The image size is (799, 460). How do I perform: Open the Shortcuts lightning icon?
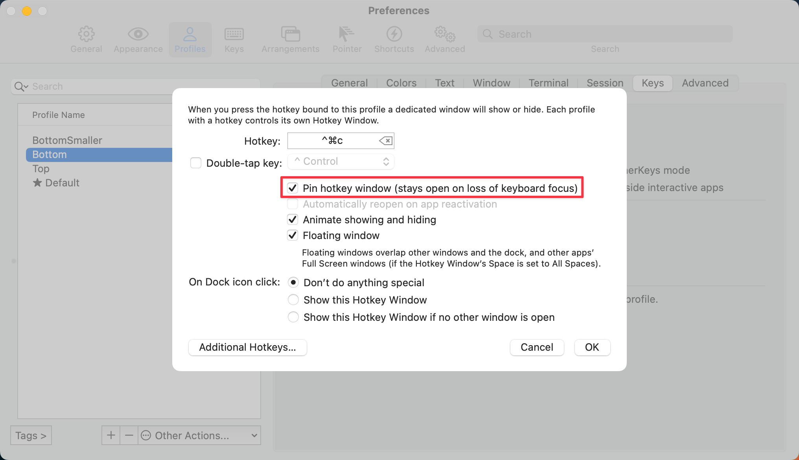(x=394, y=35)
